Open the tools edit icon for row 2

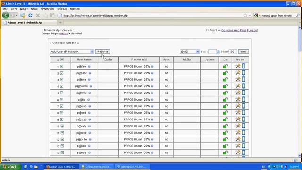[x=238, y=73]
